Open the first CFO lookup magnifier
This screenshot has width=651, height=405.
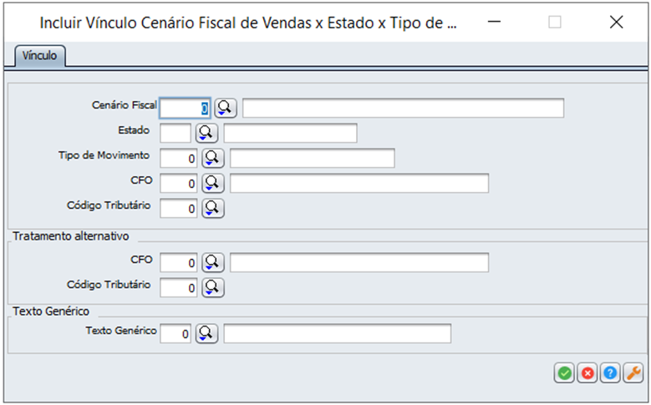[213, 183]
